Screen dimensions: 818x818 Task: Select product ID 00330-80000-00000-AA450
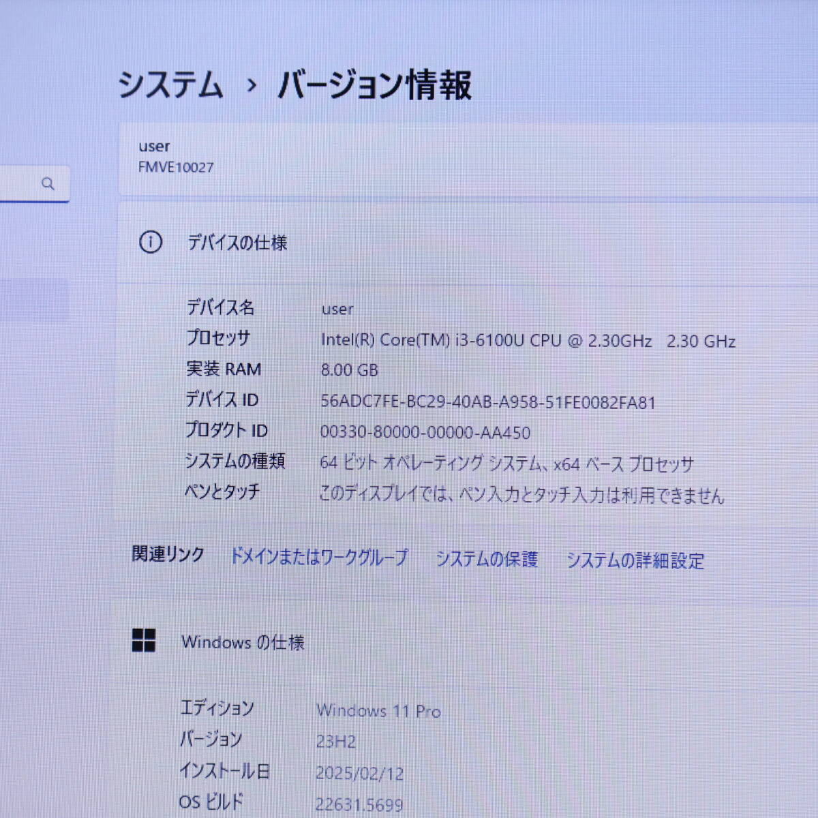[x=425, y=432]
